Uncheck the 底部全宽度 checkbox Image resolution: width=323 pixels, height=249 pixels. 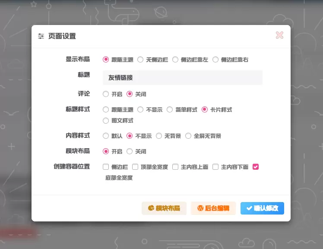tap(256, 167)
